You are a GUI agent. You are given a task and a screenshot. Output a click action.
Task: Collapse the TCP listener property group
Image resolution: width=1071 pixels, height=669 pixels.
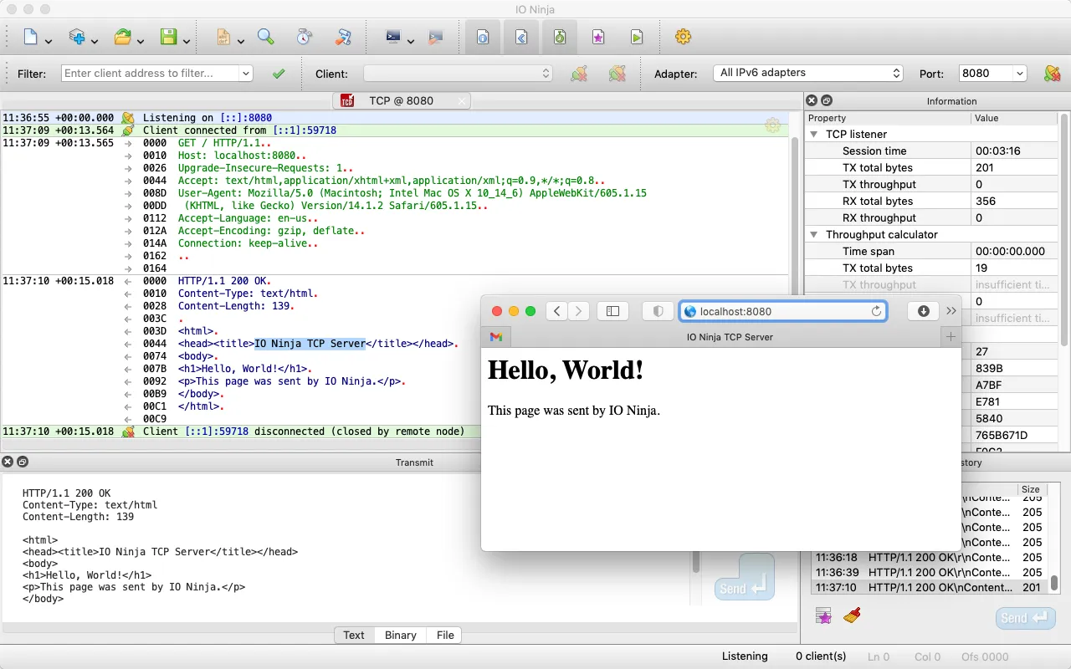click(x=813, y=134)
